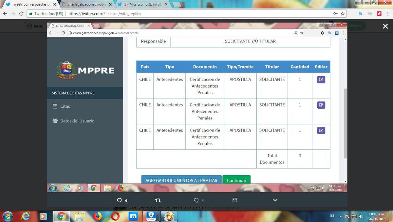
Task: Retweet using the retweet arrows icon
Action: (x=158, y=200)
